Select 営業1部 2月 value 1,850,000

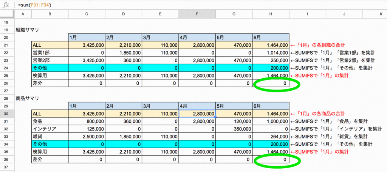click(x=124, y=53)
